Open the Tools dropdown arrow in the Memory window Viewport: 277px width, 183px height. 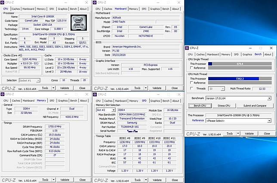click(x=53, y=180)
